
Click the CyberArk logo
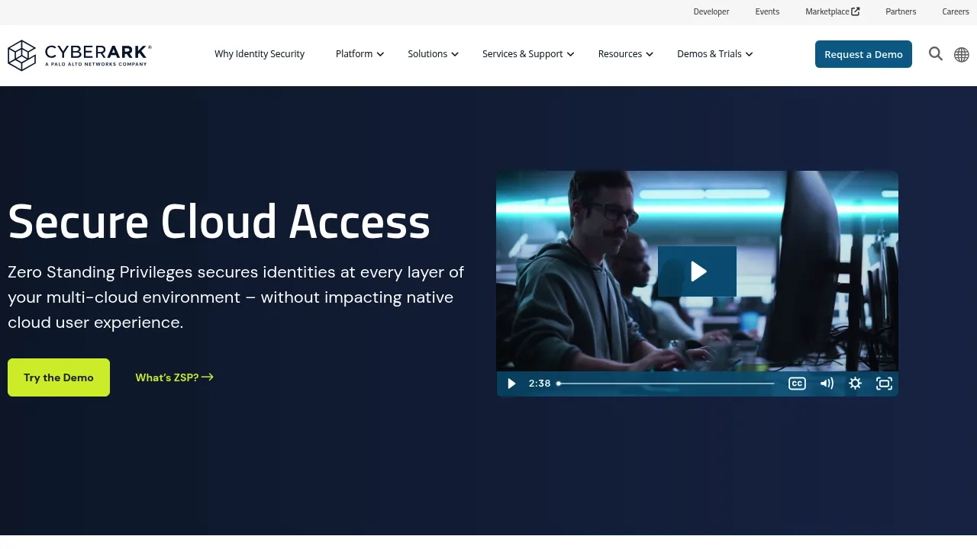[x=79, y=55]
